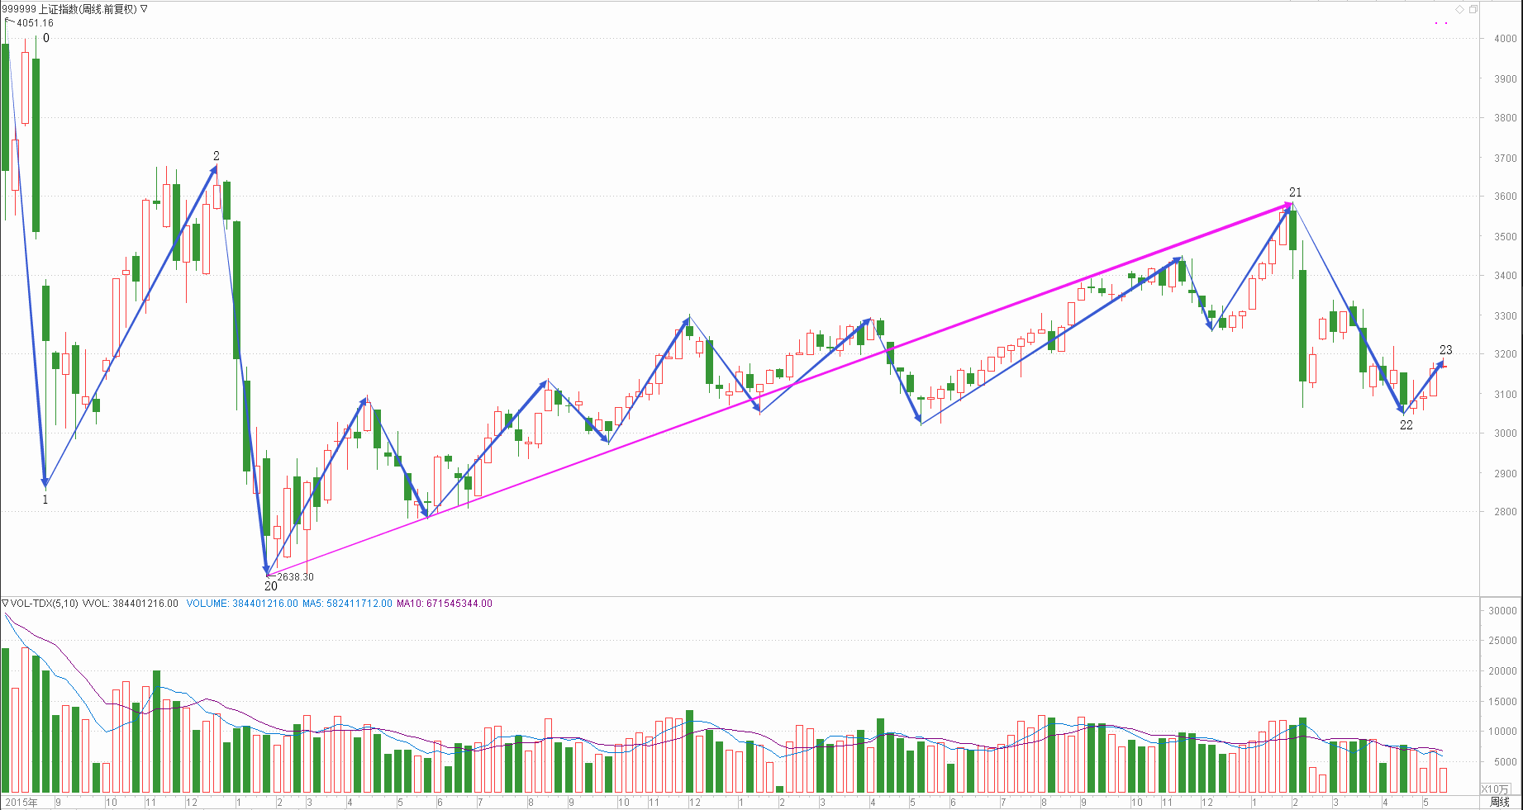
Task: Select wave point label 23 near the chart end
Action: [1445, 350]
